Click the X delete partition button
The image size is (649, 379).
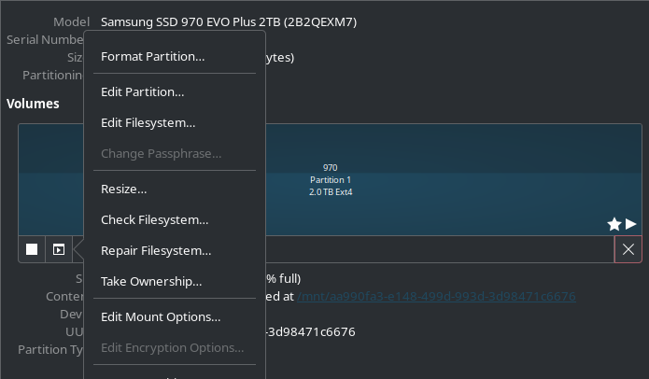point(628,249)
